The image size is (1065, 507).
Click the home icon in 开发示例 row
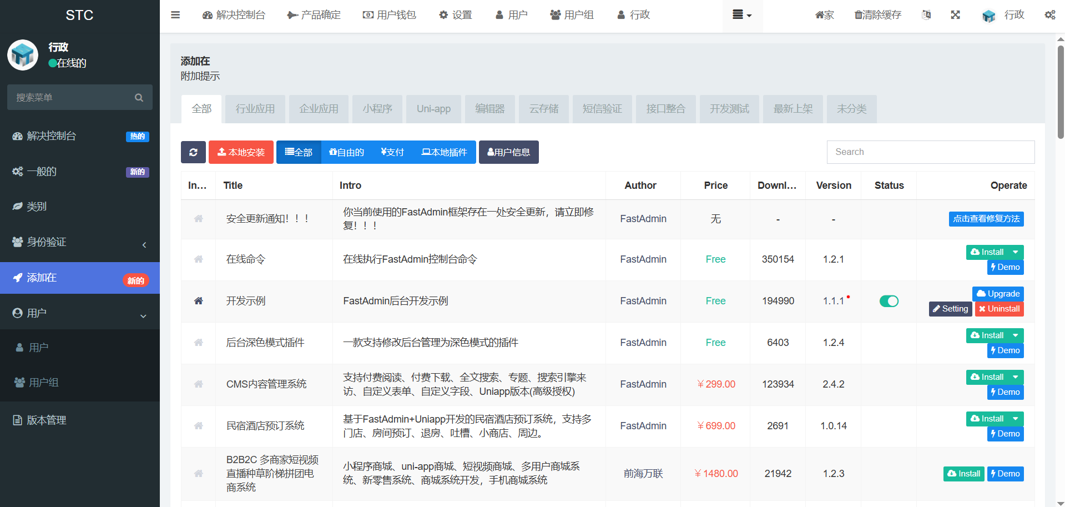coord(198,301)
